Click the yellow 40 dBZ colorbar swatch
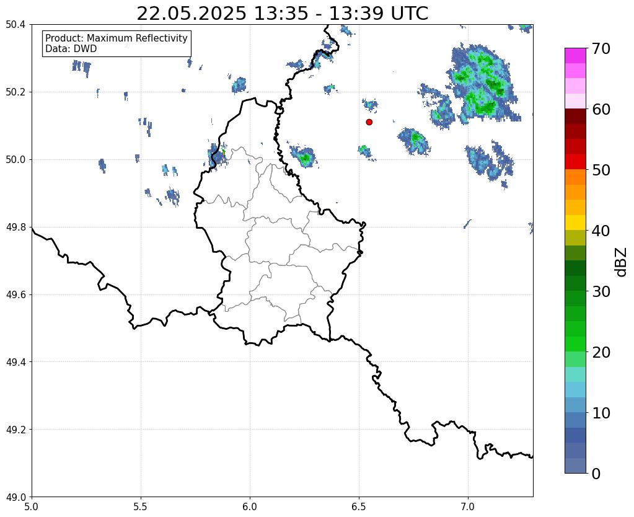The image size is (634, 517). (575, 223)
